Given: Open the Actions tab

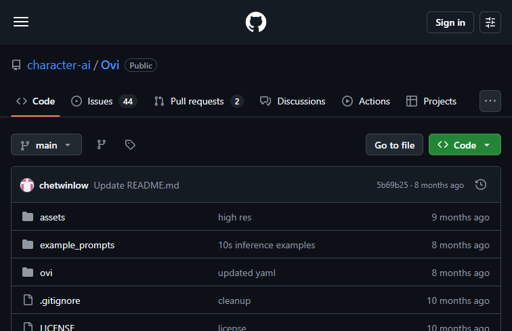Looking at the screenshot, I should [x=366, y=101].
